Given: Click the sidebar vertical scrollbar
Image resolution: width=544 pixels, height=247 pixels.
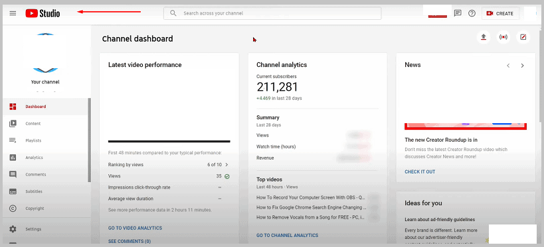Looking at the screenshot, I should (x=89, y=140).
